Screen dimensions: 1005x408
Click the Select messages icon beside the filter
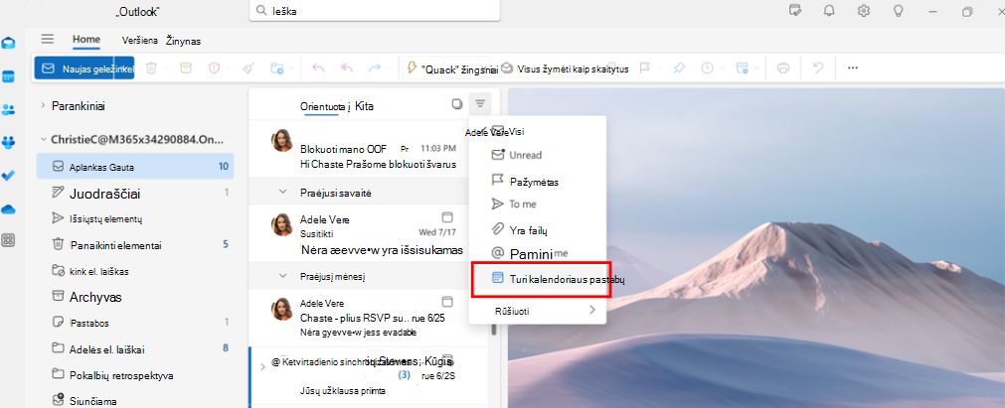[456, 104]
